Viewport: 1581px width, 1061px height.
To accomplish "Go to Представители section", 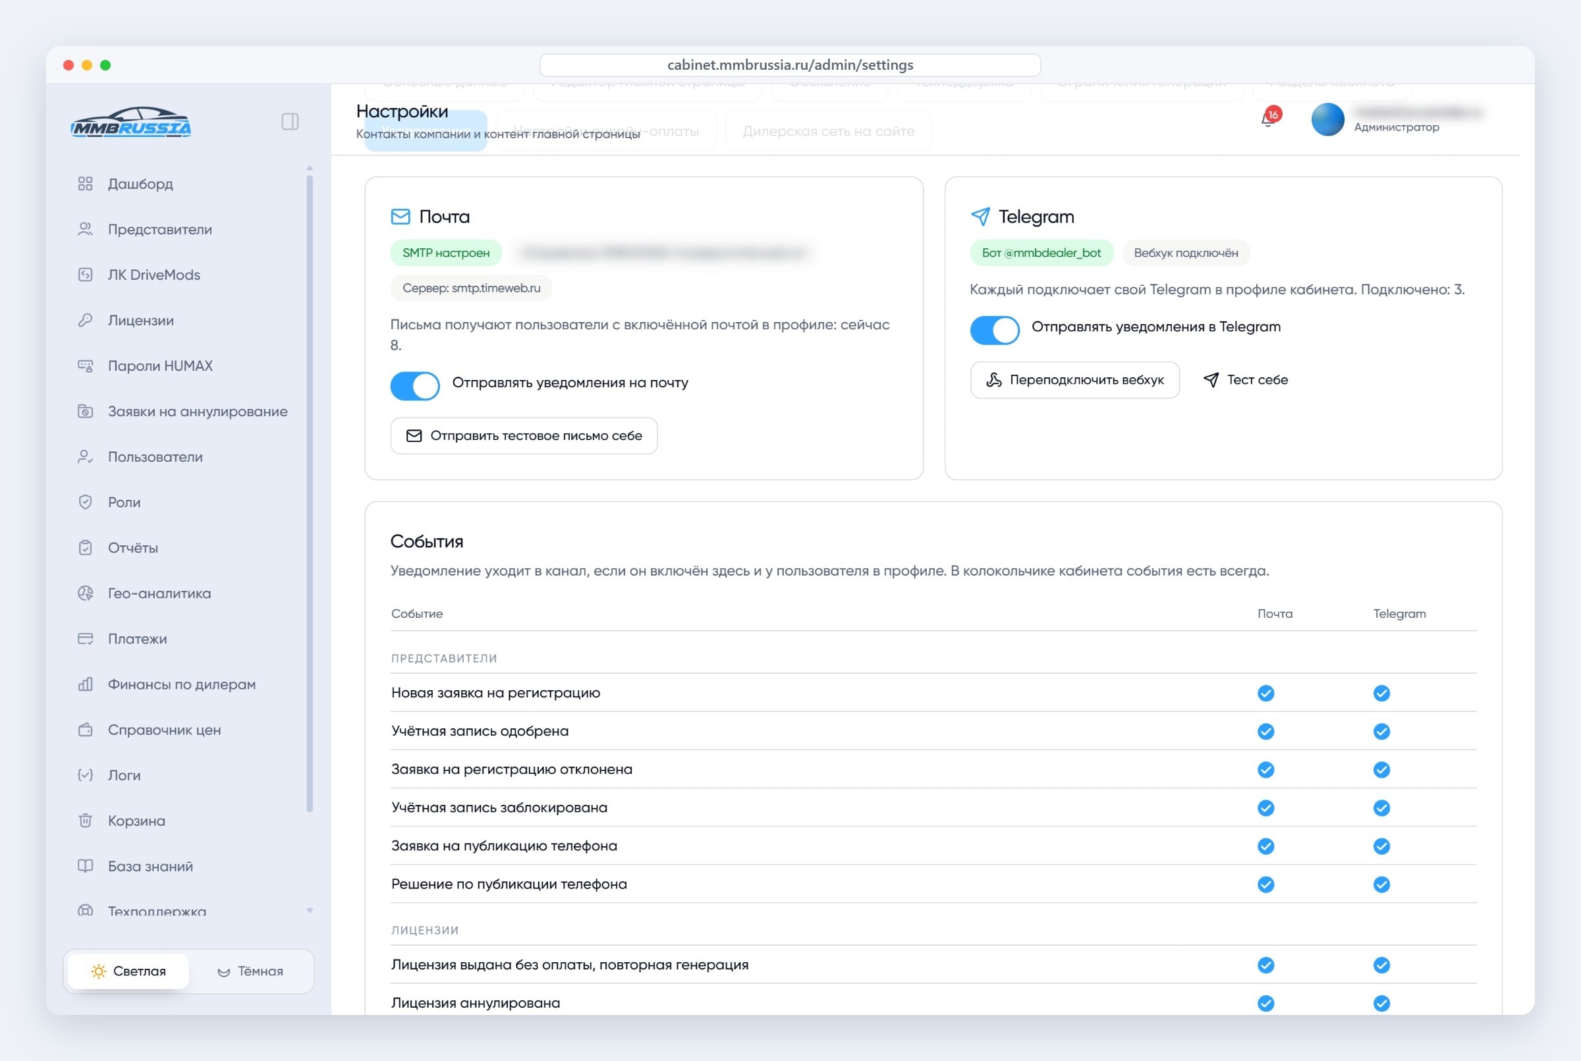I will click(159, 229).
